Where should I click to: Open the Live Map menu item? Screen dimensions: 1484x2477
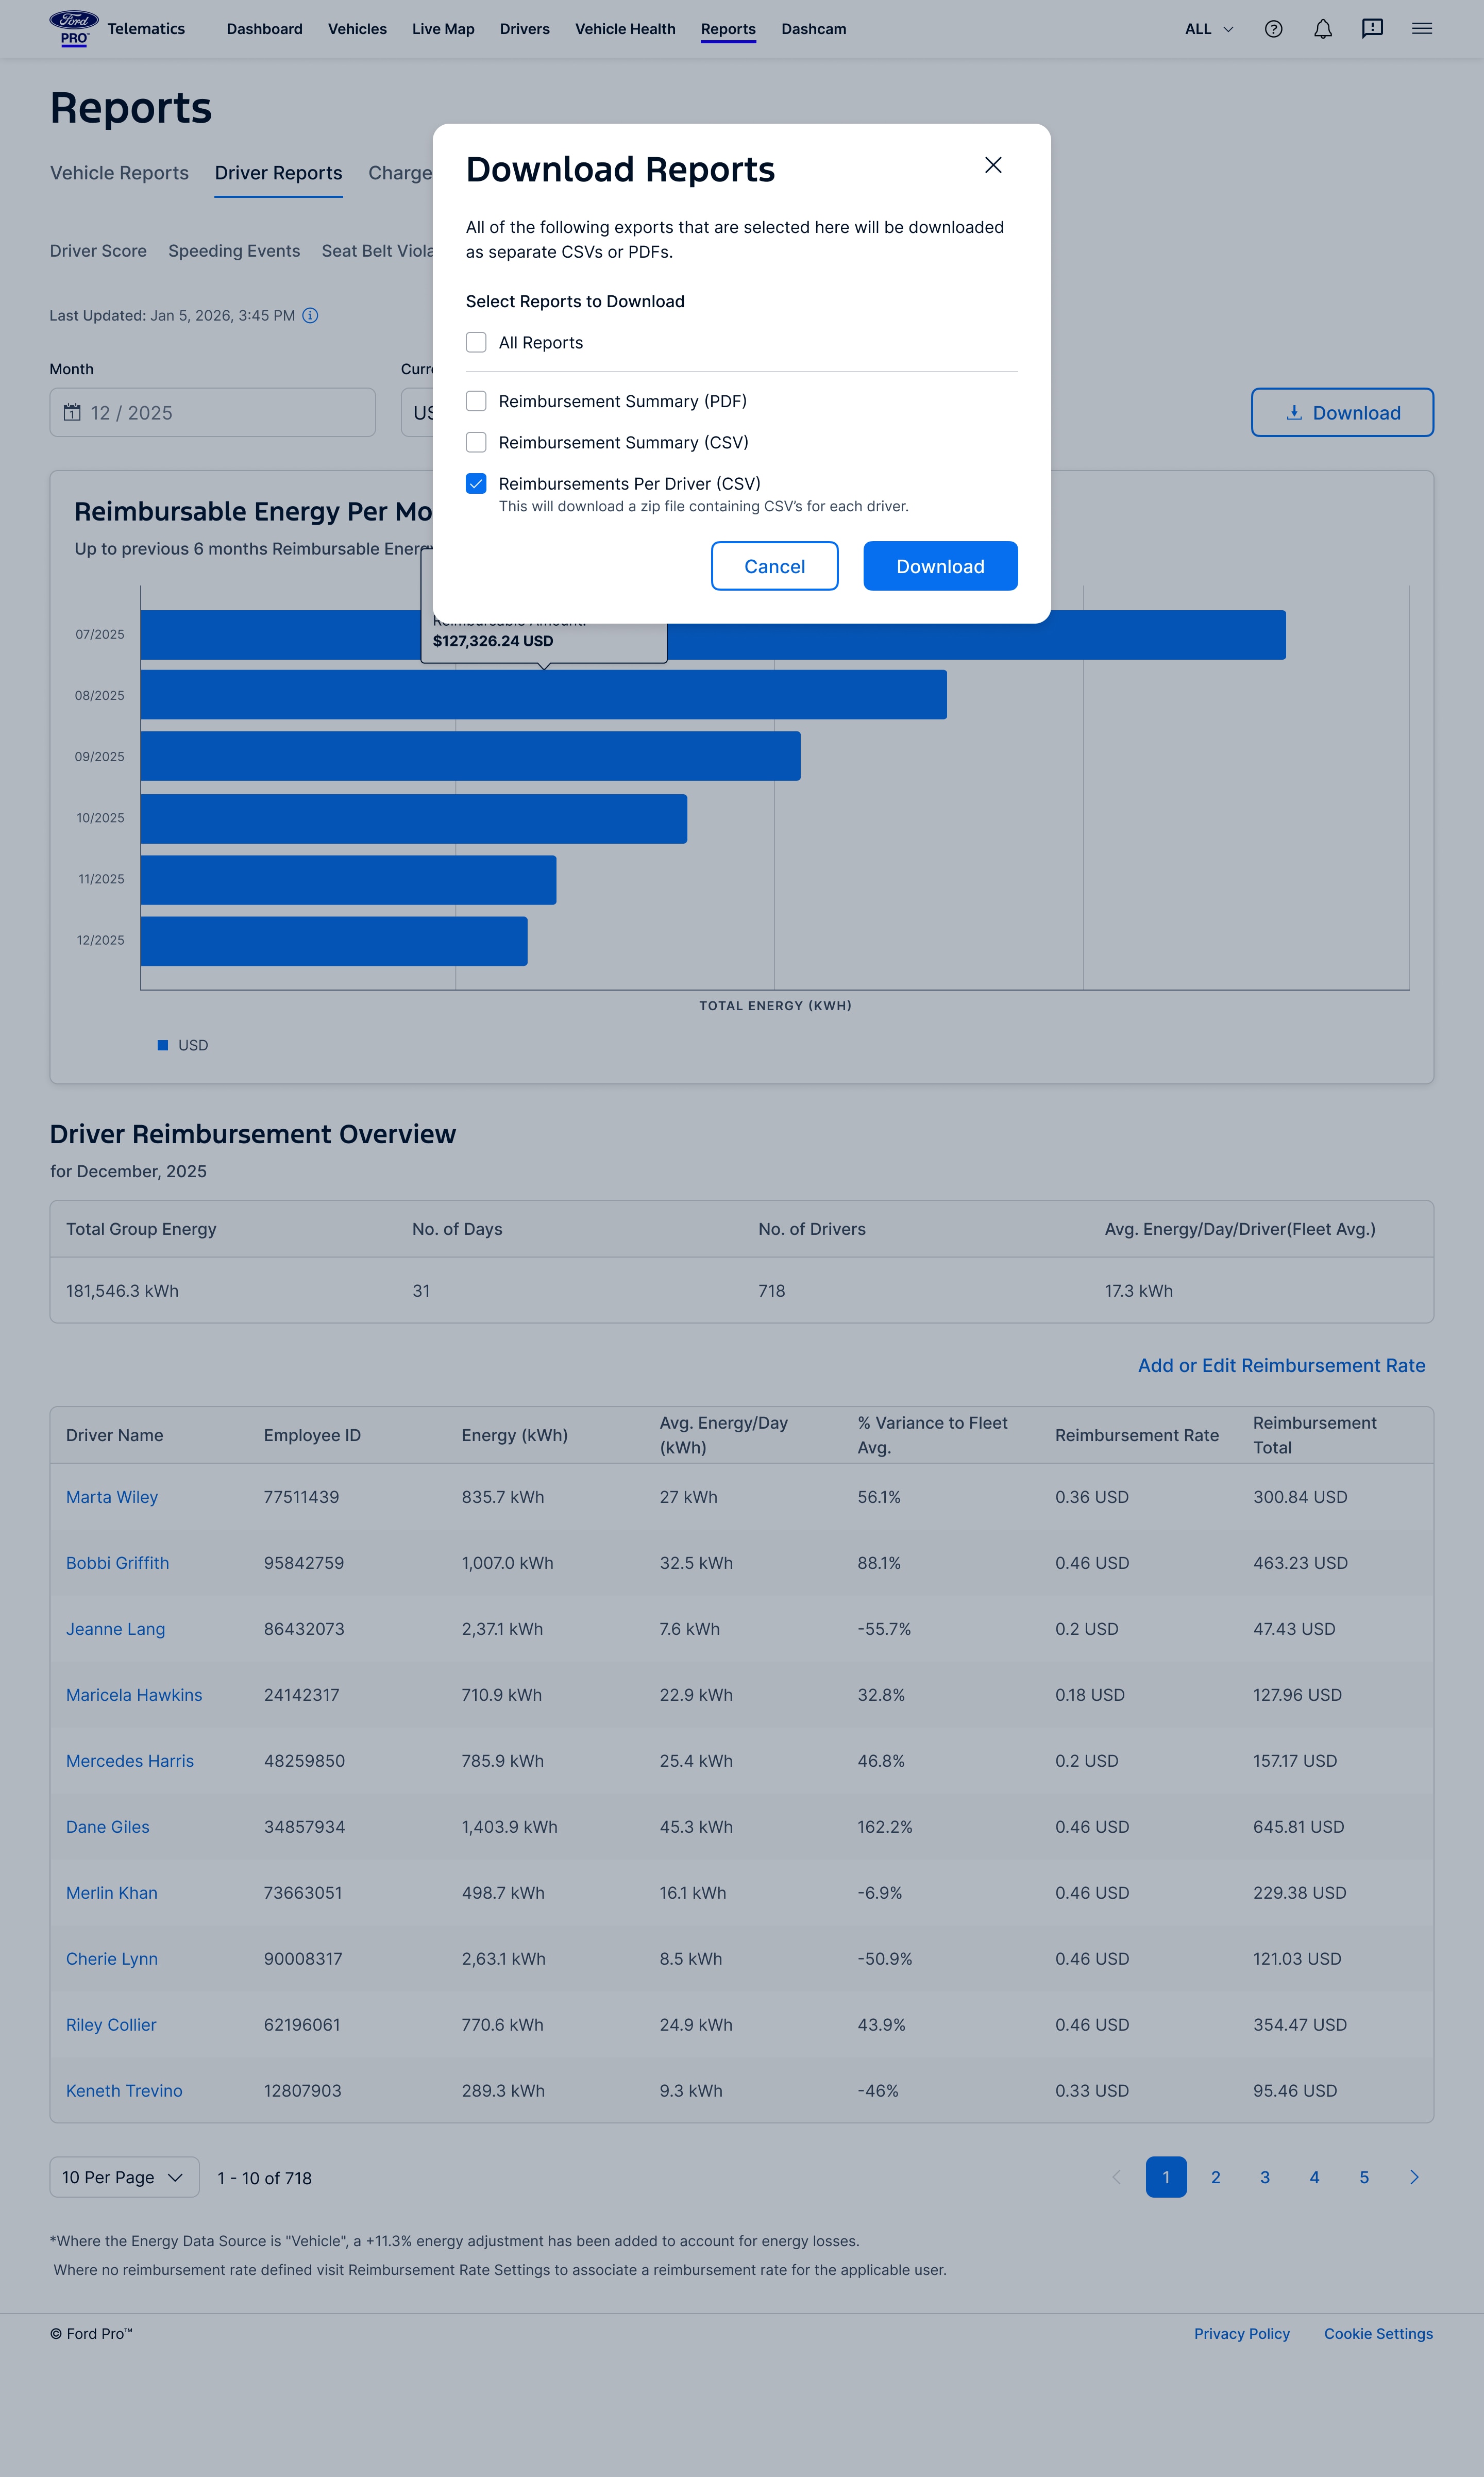pos(442,29)
